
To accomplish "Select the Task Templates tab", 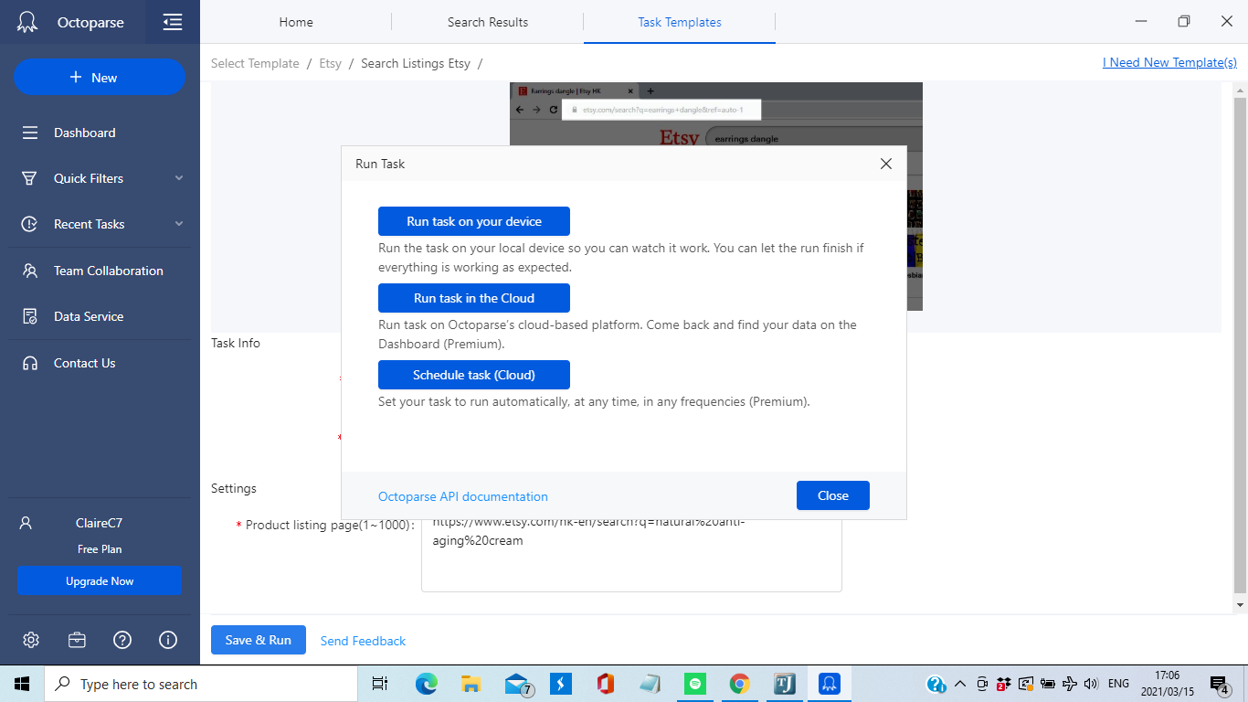I will tap(680, 22).
